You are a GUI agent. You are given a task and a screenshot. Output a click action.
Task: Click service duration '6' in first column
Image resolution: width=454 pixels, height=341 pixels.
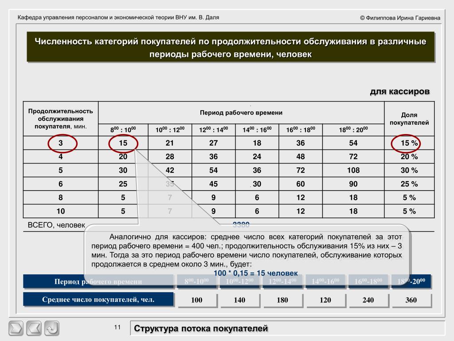coord(60,184)
